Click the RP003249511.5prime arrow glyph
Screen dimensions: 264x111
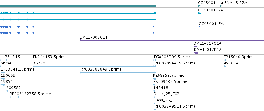155,109
